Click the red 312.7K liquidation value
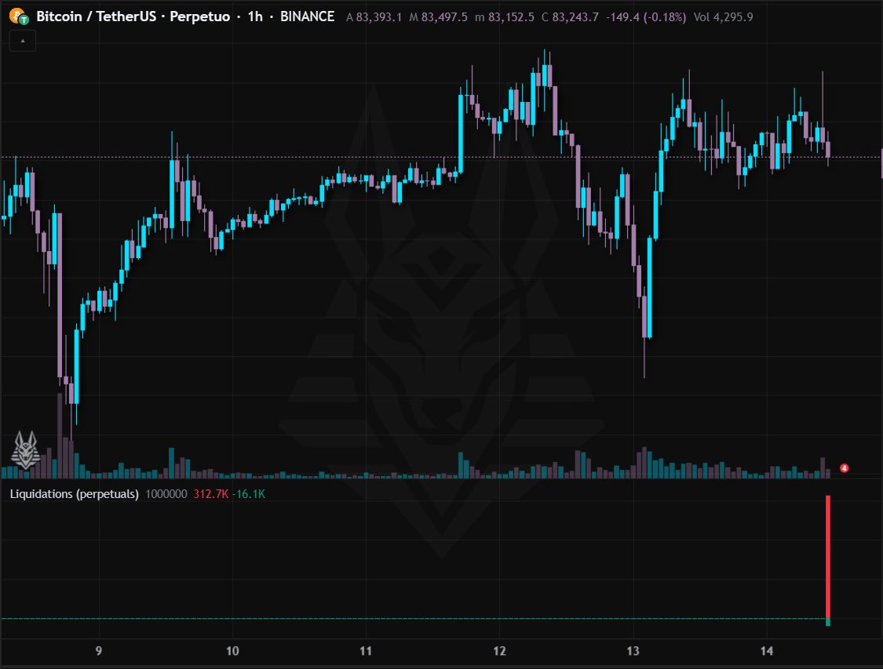The height and width of the screenshot is (669, 883). coord(210,494)
